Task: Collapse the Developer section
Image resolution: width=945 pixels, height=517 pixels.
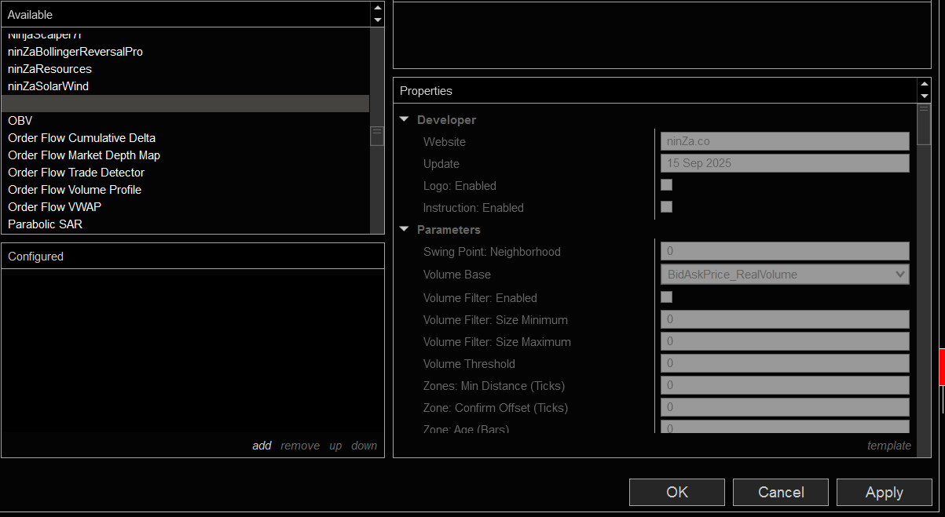Action: point(405,120)
